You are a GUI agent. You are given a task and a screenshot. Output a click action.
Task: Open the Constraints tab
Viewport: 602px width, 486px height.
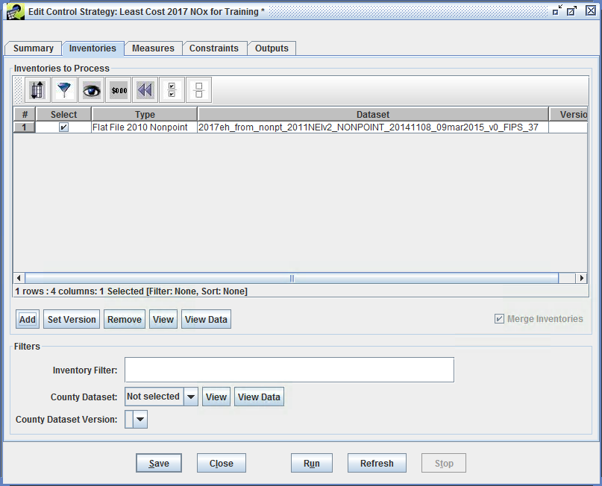coord(215,48)
